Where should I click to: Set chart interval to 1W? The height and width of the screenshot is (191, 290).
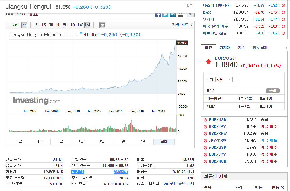pos(80,25)
